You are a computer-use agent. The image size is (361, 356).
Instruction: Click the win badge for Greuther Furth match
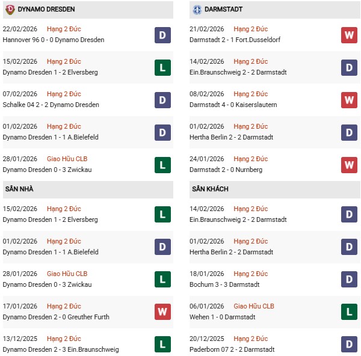tap(162, 312)
